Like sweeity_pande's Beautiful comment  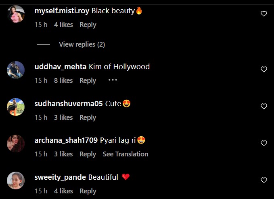264,180
